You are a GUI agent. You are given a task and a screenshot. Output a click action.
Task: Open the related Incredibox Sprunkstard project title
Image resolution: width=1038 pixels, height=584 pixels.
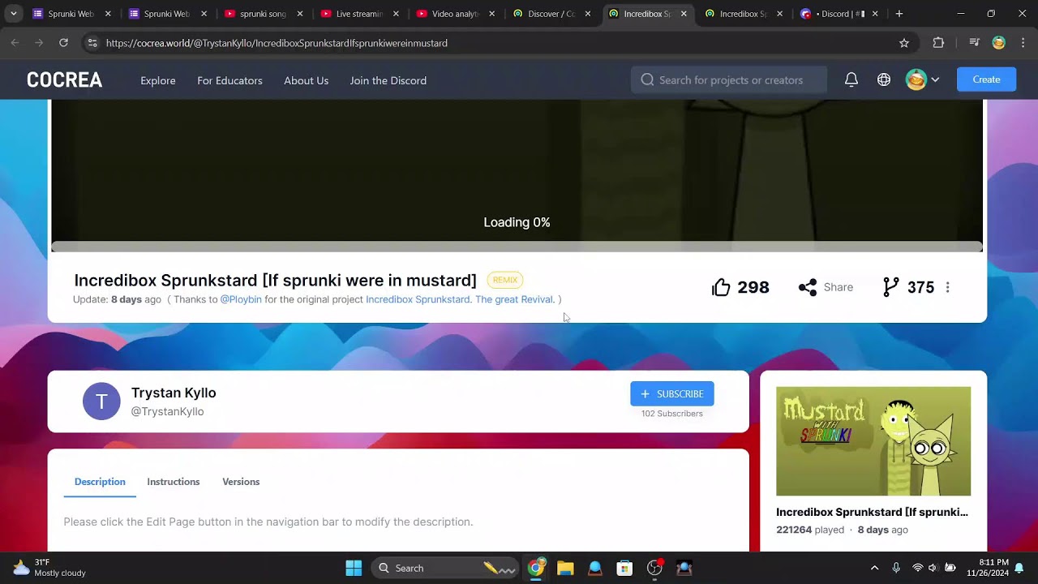tap(872, 512)
